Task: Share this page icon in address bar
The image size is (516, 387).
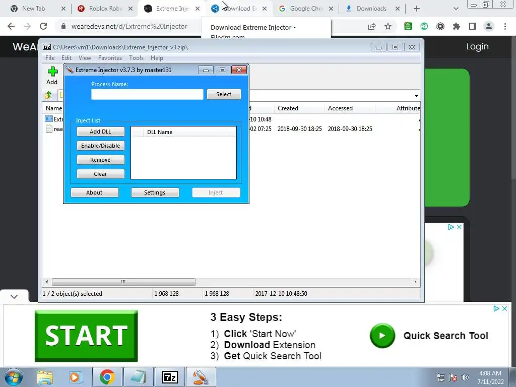Action: pyautogui.click(x=372, y=26)
